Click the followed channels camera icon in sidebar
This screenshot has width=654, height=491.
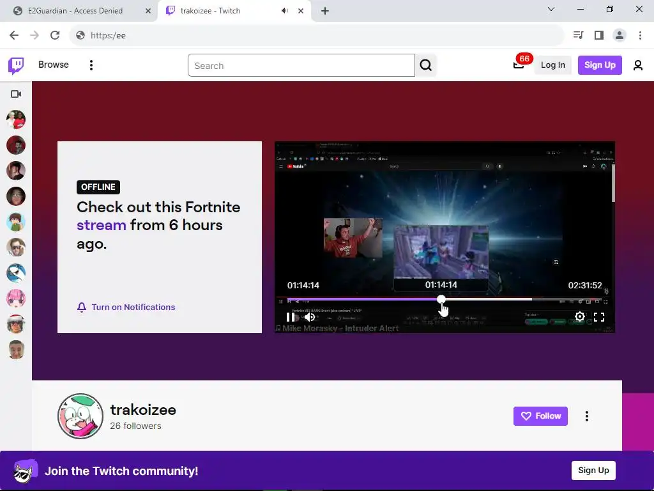tap(16, 94)
